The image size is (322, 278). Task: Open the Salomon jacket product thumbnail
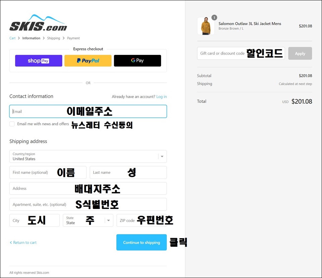tap(206, 26)
